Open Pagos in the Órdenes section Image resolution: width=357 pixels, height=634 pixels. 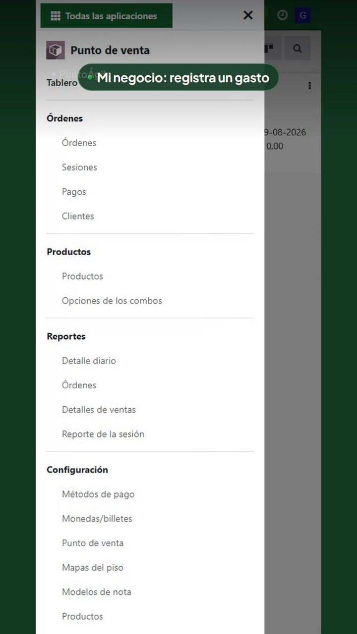click(x=74, y=192)
